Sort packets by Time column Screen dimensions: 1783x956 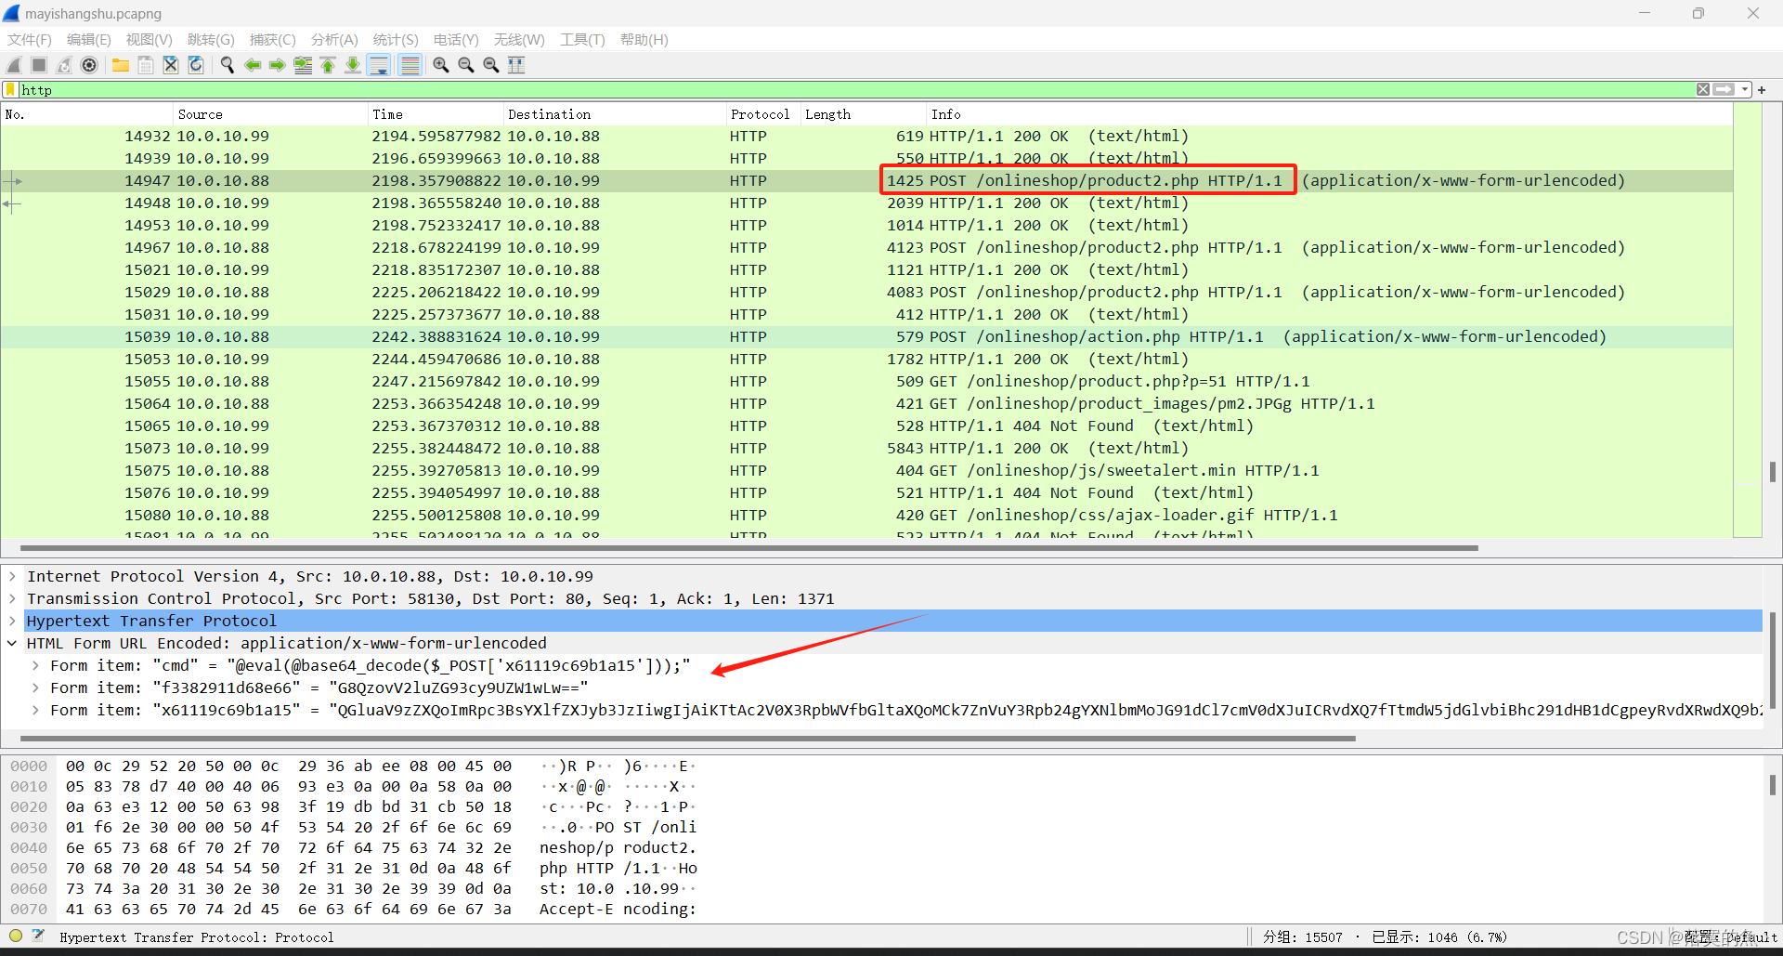(x=435, y=114)
